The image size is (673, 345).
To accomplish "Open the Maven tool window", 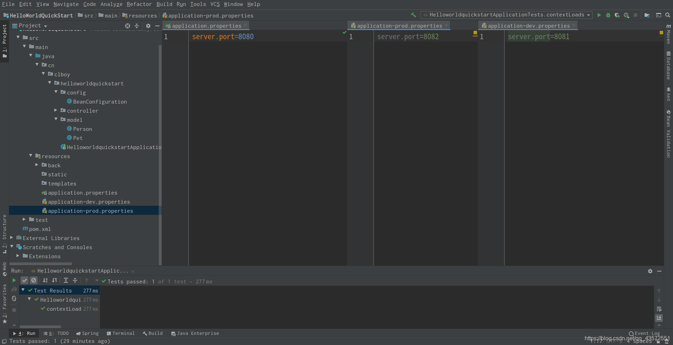I will 668,34.
